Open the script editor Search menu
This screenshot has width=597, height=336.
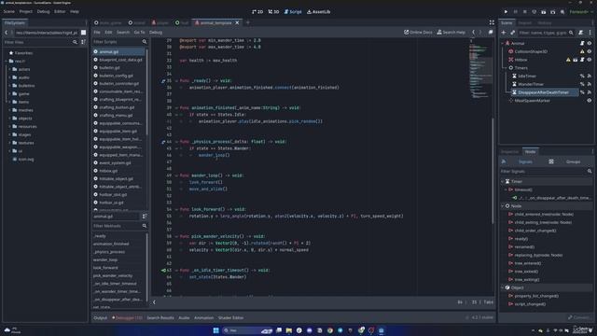[123, 33]
